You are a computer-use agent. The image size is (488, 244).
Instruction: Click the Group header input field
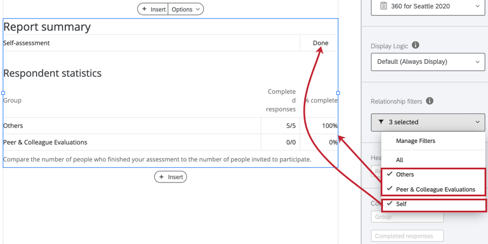point(408,217)
